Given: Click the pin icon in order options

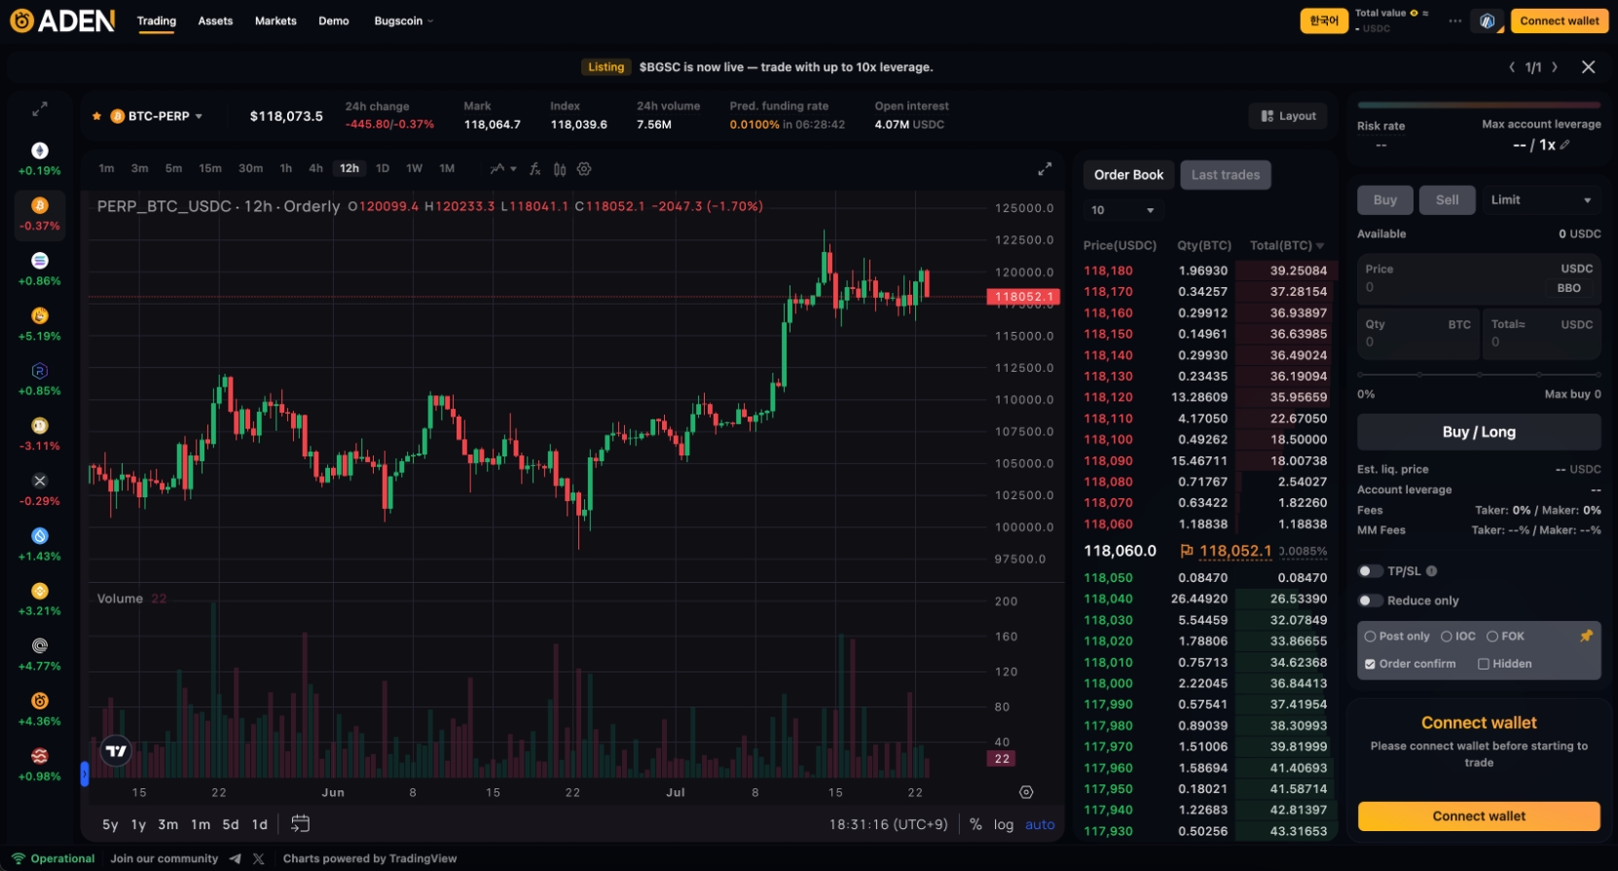Looking at the screenshot, I should [x=1586, y=636].
